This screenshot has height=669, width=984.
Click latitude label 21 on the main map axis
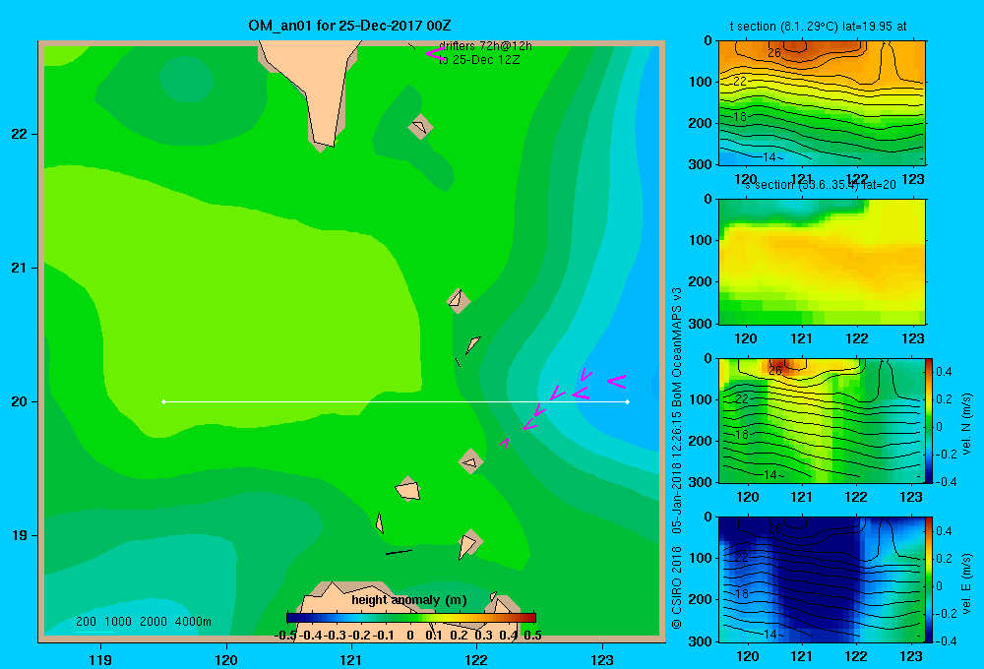coord(19,268)
